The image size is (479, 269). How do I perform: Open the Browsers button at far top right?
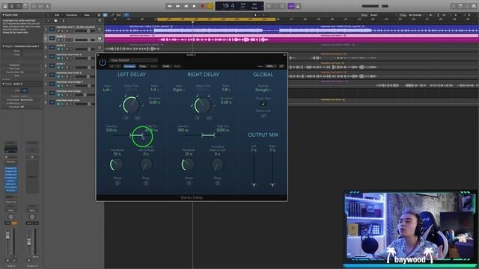(474, 6)
